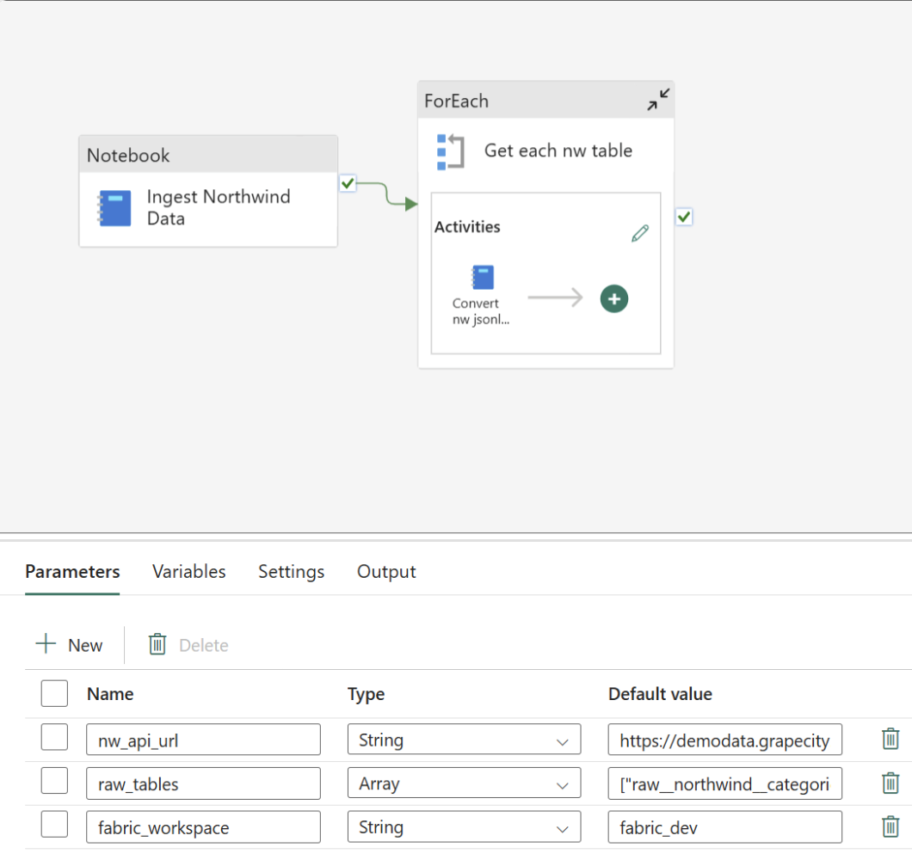Switch to the Variables tab

188,571
